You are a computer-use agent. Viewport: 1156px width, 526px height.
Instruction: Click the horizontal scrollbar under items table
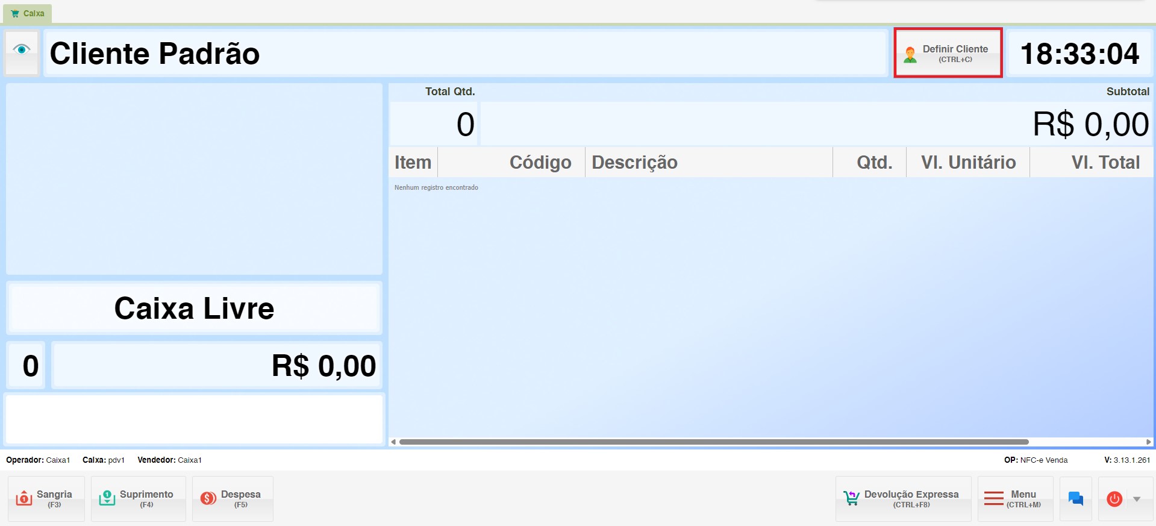[713, 442]
